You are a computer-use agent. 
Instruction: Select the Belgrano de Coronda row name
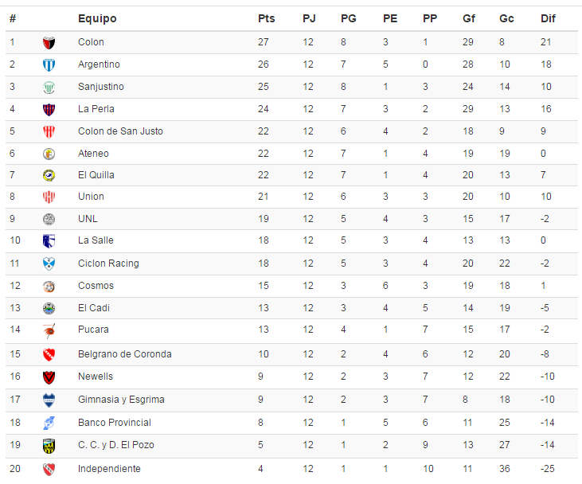click(125, 354)
